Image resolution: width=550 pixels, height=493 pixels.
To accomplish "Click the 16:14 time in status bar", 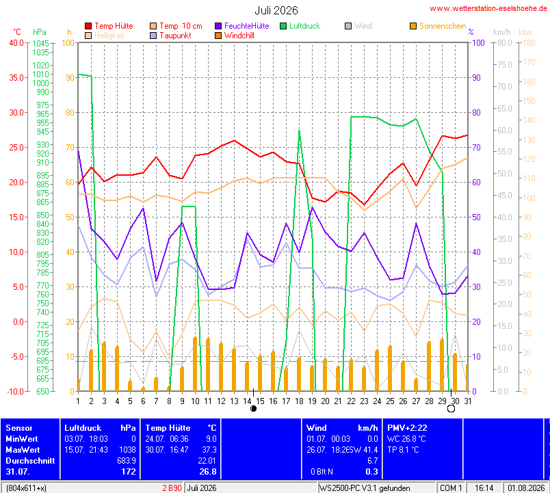I will click(484, 488).
